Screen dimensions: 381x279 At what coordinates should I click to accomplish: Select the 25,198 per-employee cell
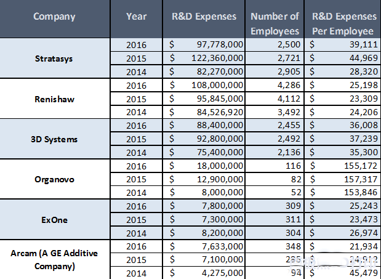tap(343, 86)
